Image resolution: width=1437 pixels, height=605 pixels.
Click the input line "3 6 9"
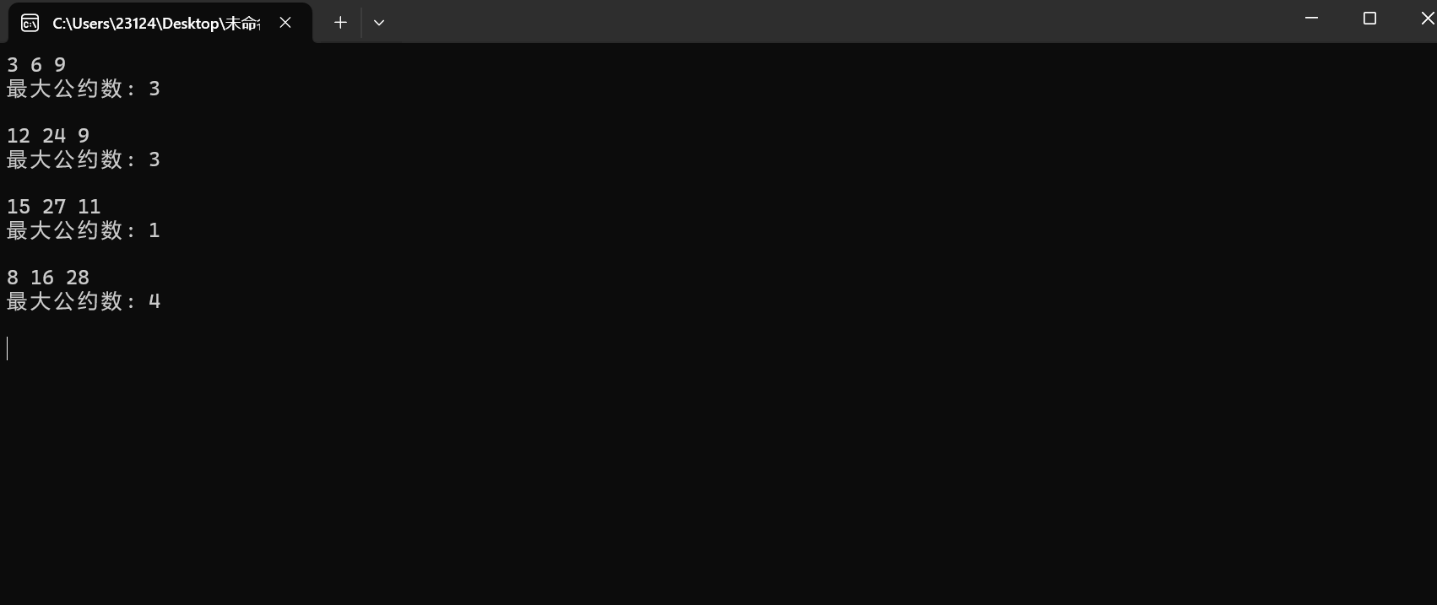[x=36, y=65]
